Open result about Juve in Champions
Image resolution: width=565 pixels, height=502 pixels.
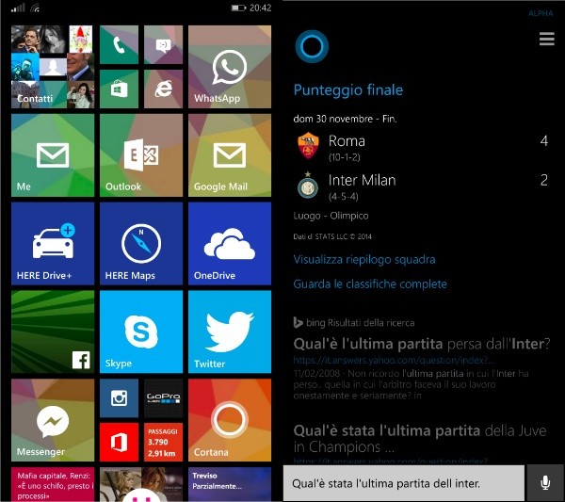420,439
